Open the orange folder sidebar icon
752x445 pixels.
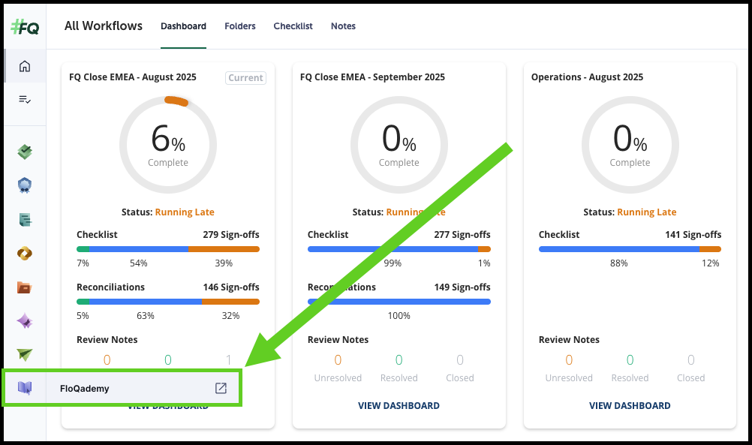25,287
